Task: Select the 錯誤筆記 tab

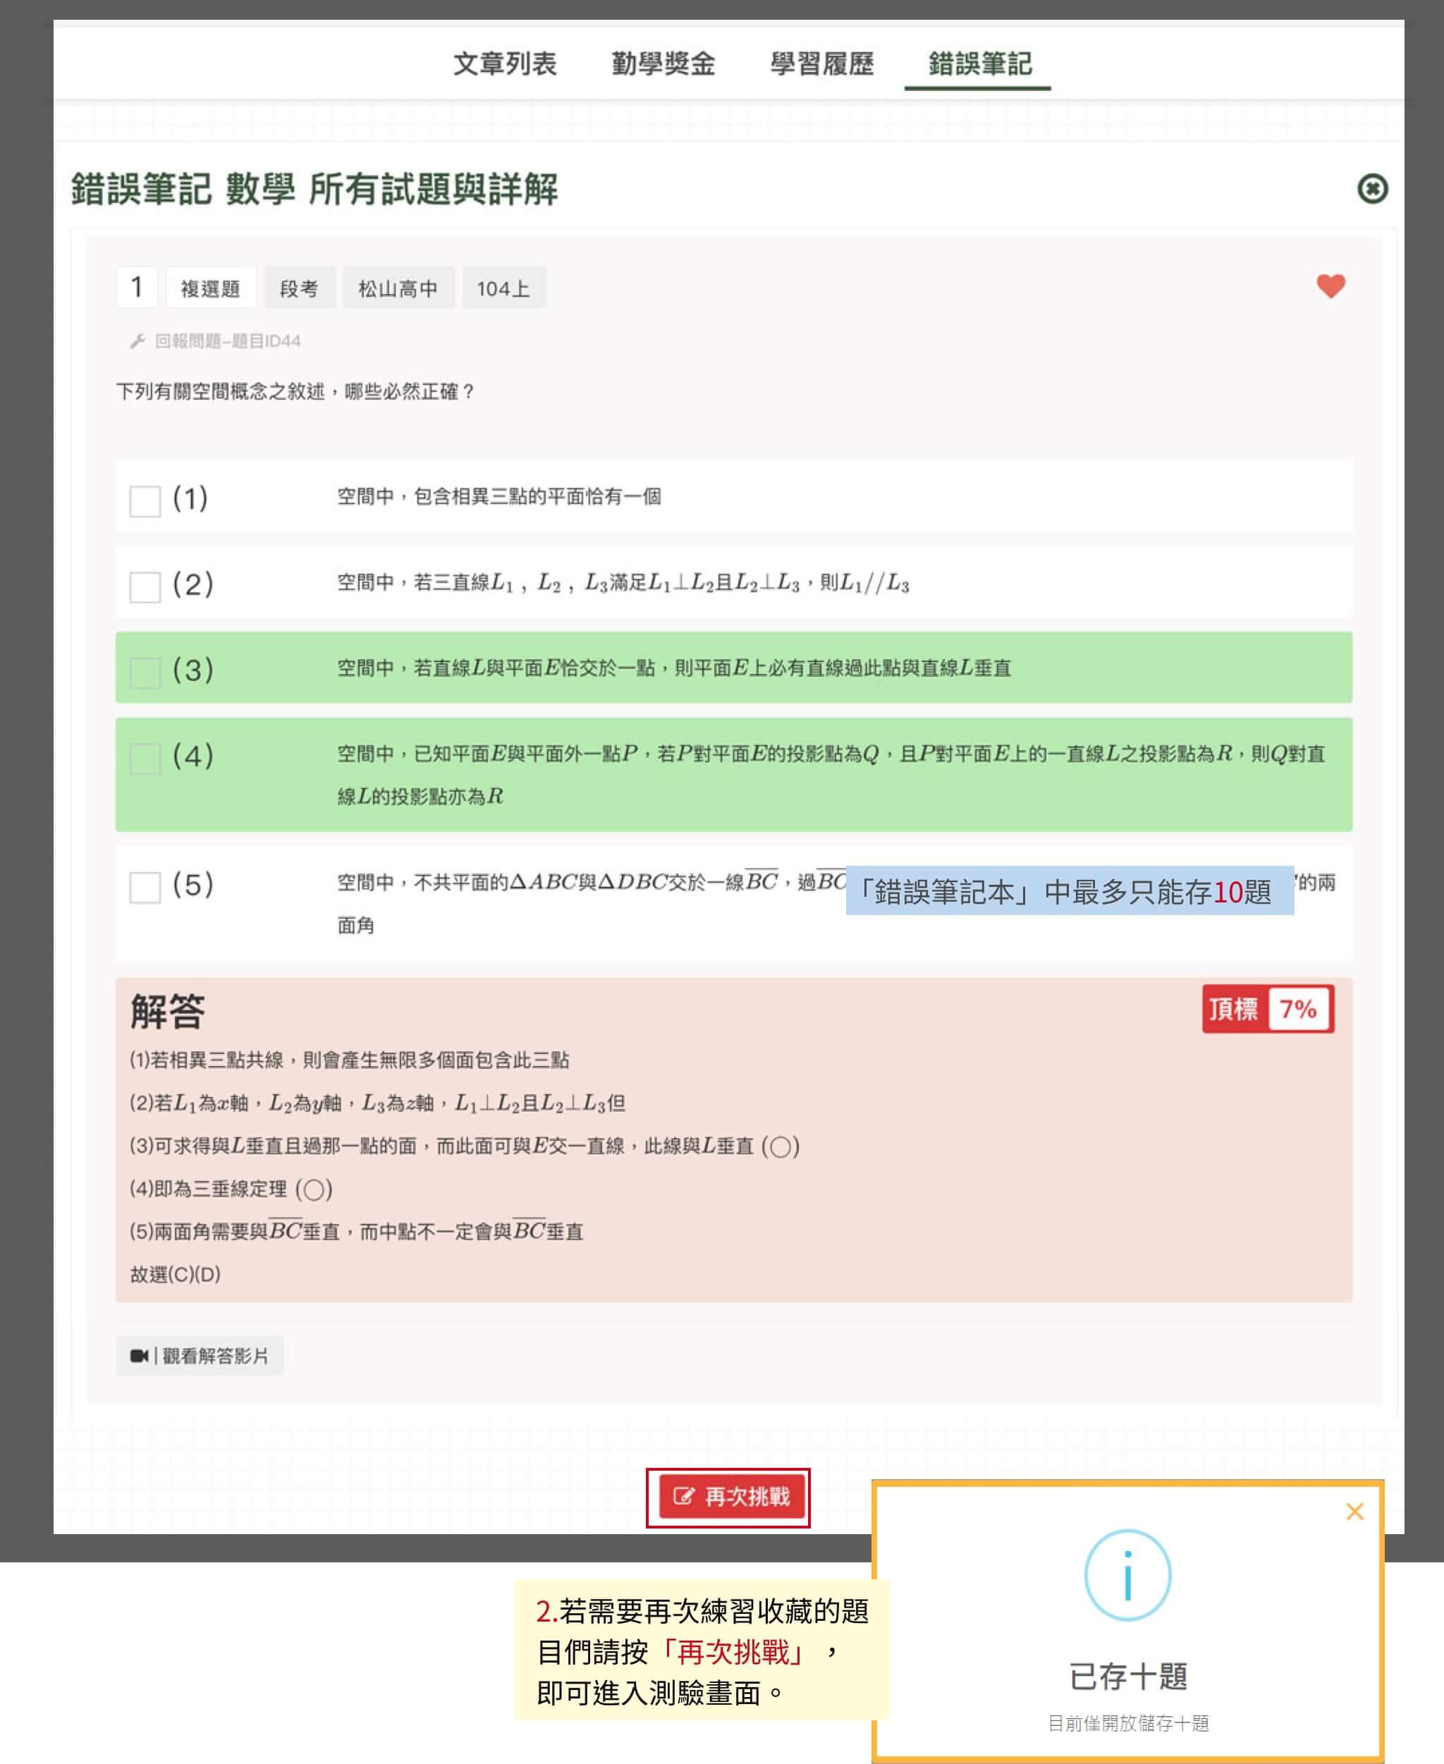Action: pos(979,63)
